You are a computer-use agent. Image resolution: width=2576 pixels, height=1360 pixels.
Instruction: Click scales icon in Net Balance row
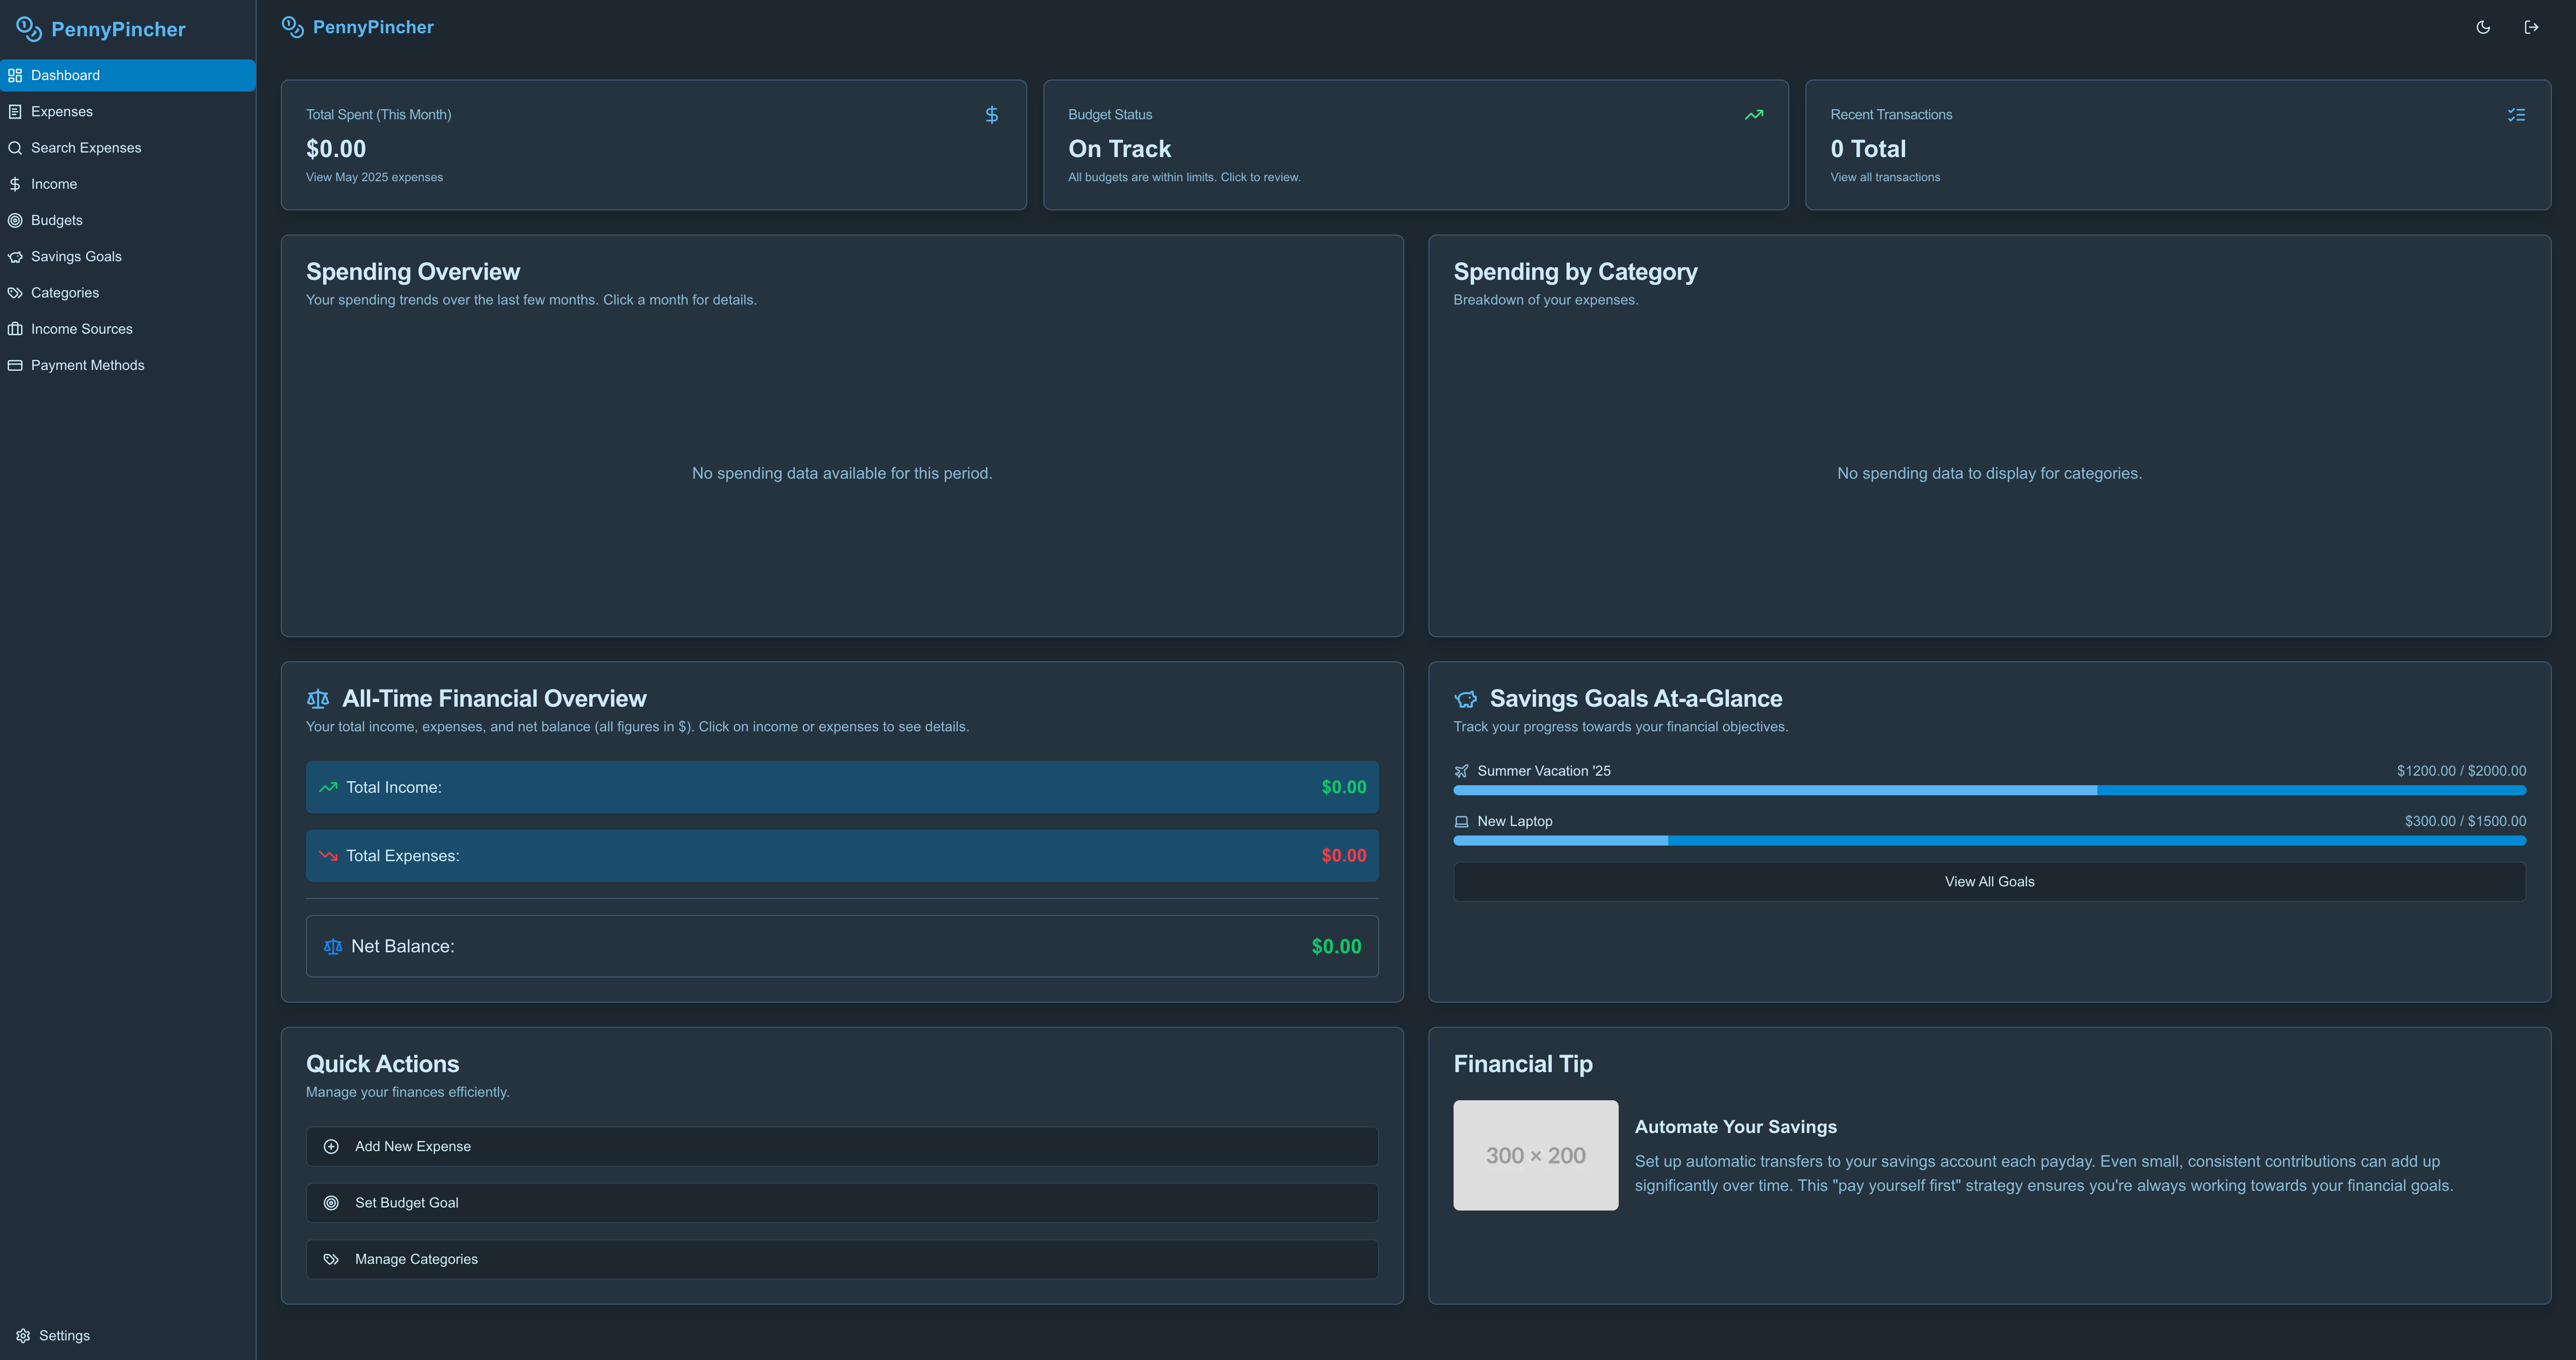[333, 946]
